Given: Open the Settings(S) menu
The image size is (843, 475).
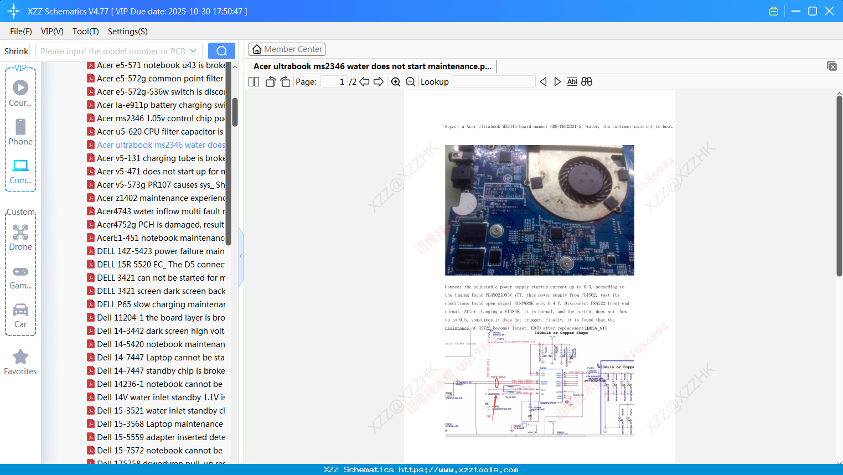Looking at the screenshot, I should coord(128,32).
